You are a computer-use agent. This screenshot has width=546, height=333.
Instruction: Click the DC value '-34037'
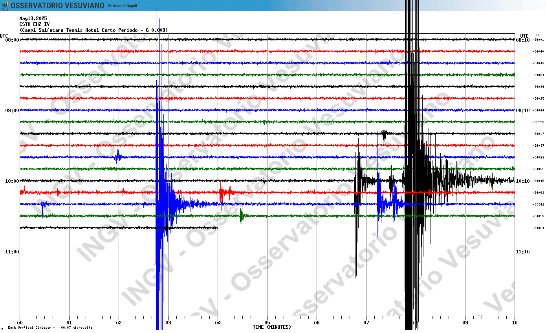click(538, 146)
